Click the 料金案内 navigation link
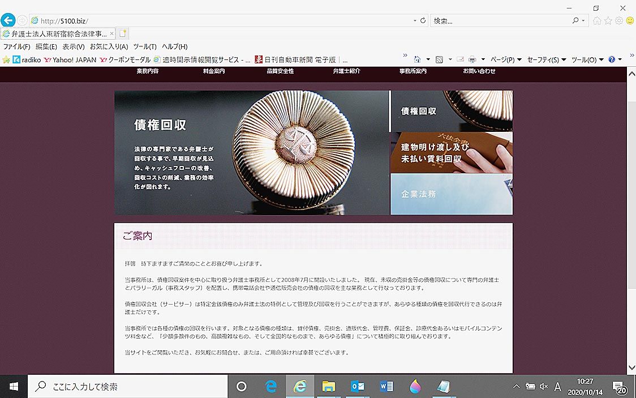This screenshot has height=398, width=636. (x=214, y=71)
